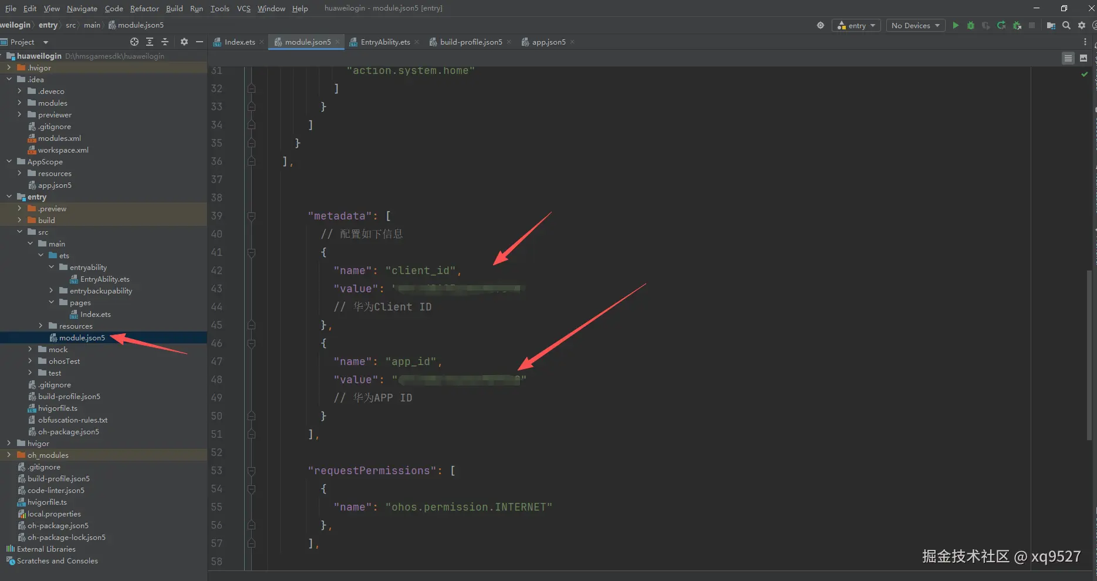Open the Project Structure folder icon

point(1051,25)
